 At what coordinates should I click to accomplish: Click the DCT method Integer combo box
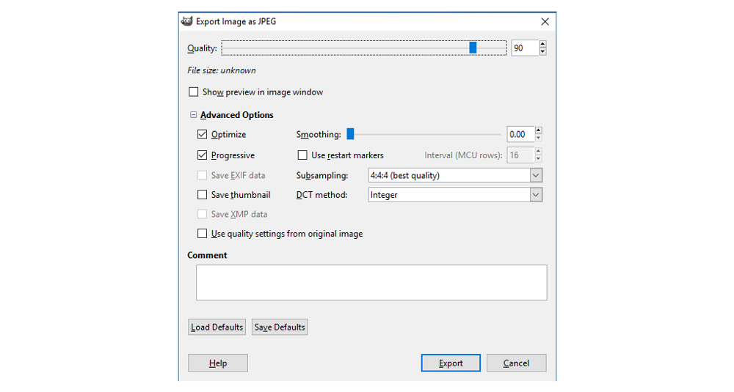click(455, 195)
